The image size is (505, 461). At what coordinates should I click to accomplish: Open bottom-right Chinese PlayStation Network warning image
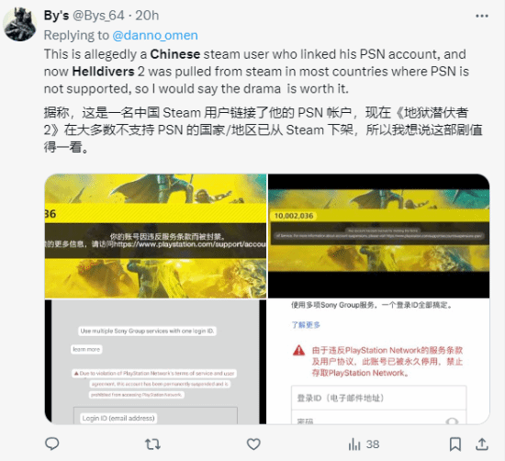click(x=378, y=362)
